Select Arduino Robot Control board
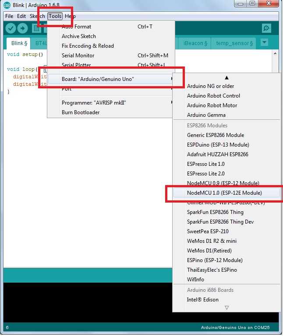Screen dimensions: 283x336 click(x=226, y=96)
